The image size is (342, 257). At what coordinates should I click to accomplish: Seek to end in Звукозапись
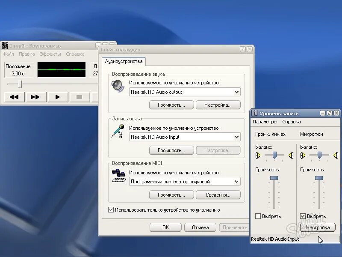coord(36,97)
